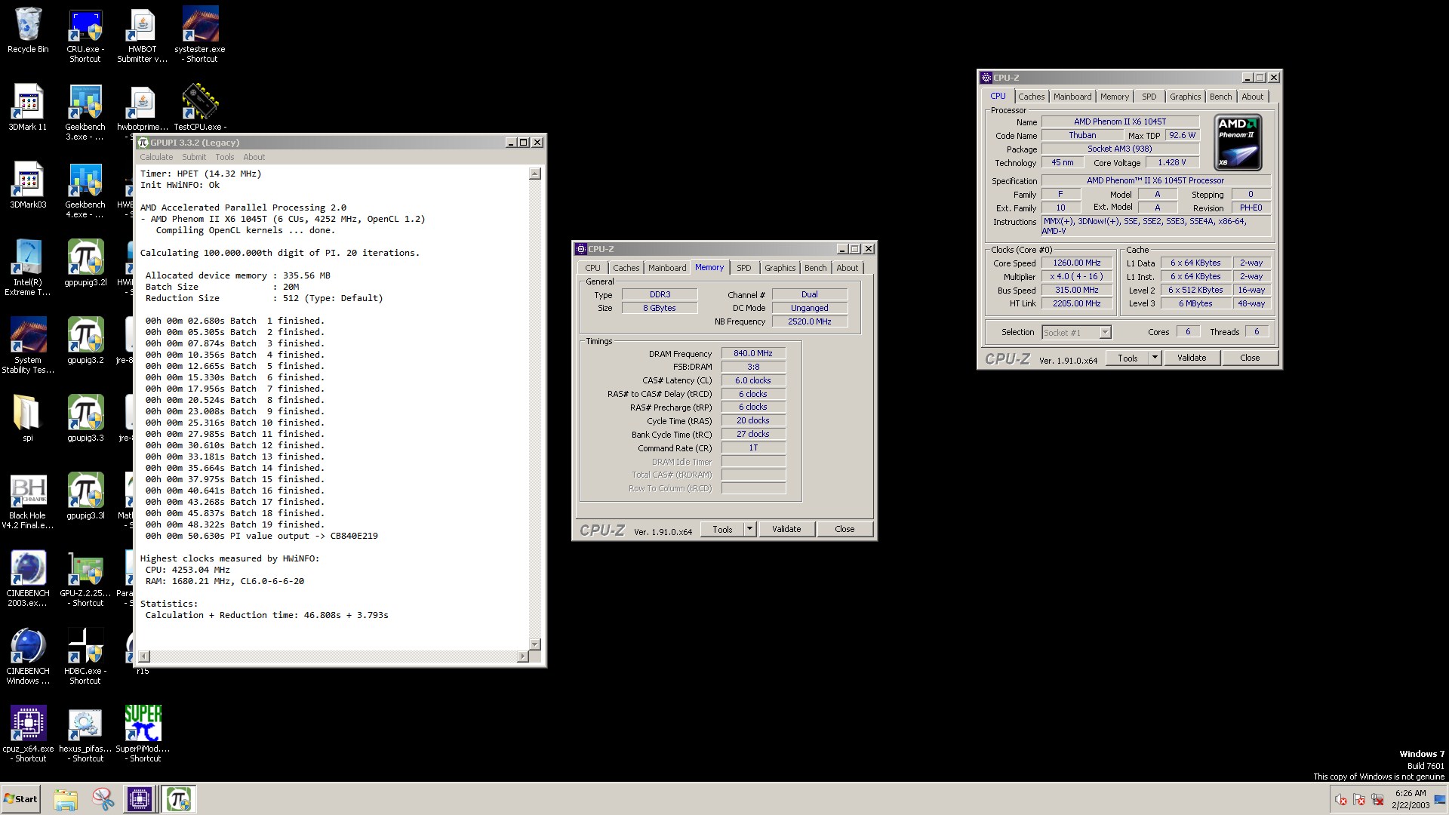Viewport: 1449px width, 815px height.
Task: Open CINEBENCH 2003 desktop icon
Action: (x=28, y=578)
